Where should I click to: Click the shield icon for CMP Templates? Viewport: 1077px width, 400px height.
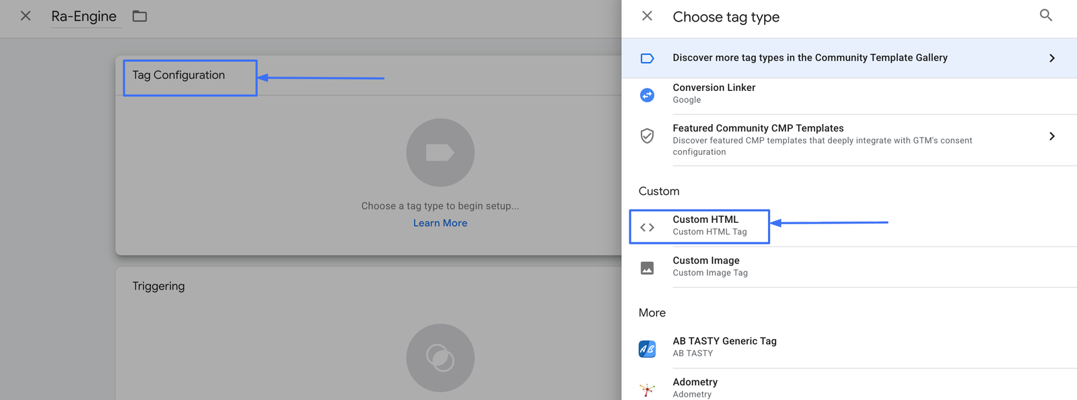pyautogui.click(x=647, y=136)
